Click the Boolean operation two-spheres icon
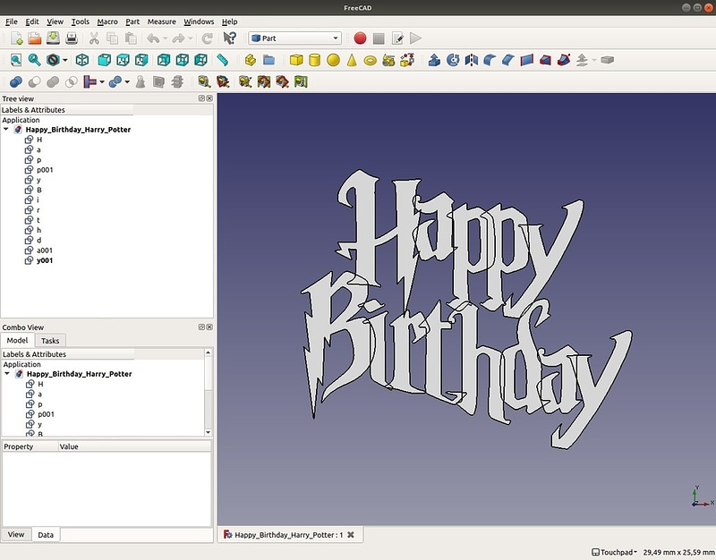The width and height of the screenshot is (716, 560). [x=16, y=81]
